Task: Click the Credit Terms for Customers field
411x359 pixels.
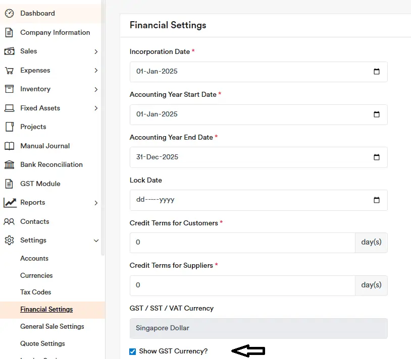Action: point(242,243)
